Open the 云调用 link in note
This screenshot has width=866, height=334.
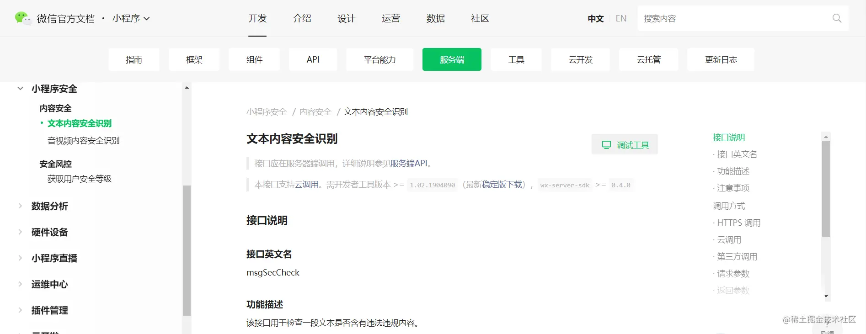(x=306, y=185)
